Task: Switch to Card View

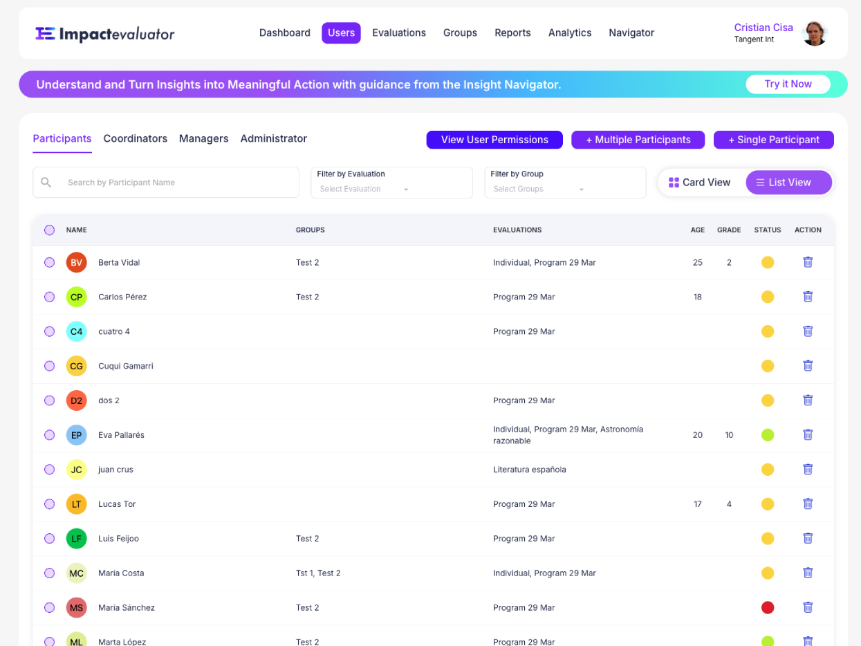Action: (700, 183)
